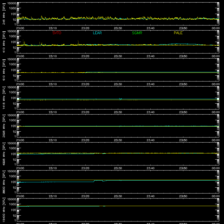Select the 1415 MHz [SFU] axis title
Viewport: 224px width, 224px height.
coord(4,98)
